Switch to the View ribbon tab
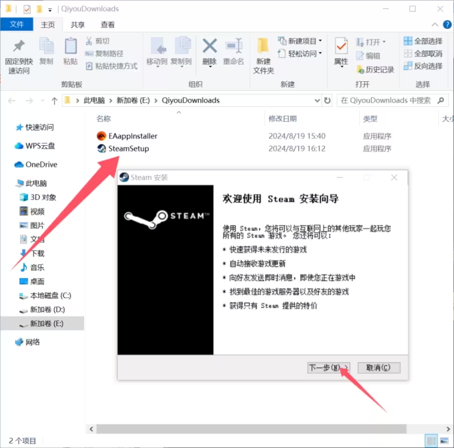454x448 pixels. click(x=107, y=25)
